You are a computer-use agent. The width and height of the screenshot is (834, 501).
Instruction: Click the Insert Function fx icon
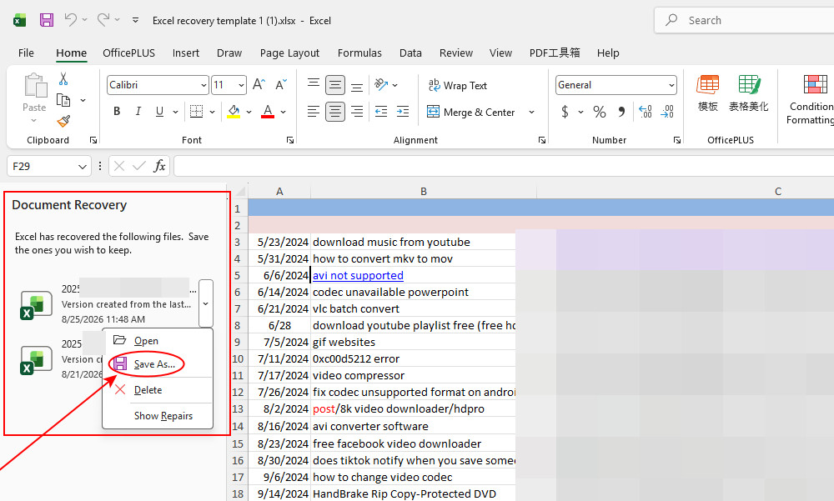click(x=159, y=166)
